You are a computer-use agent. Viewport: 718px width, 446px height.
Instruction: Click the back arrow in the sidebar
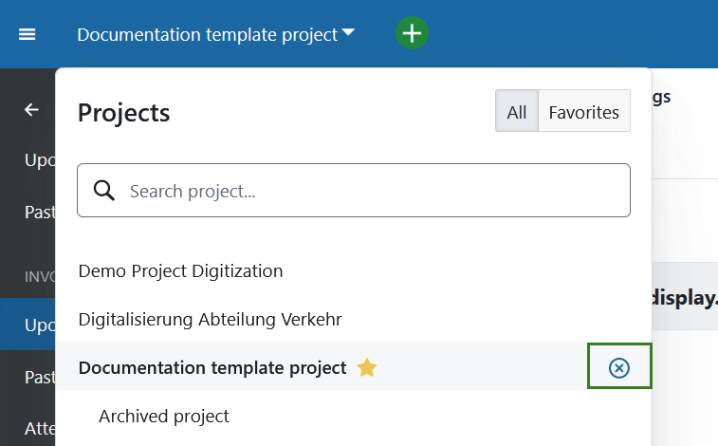coord(31,110)
